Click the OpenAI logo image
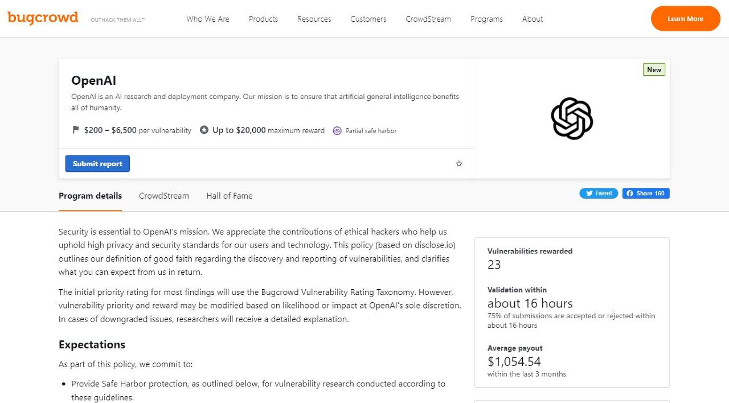The width and height of the screenshot is (729, 403). click(572, 118)
